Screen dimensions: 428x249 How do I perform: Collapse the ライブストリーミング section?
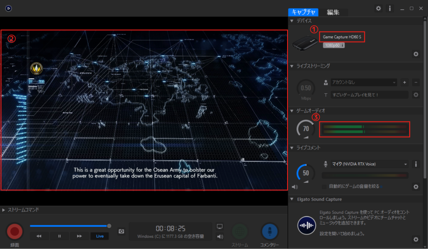[310, 66]
